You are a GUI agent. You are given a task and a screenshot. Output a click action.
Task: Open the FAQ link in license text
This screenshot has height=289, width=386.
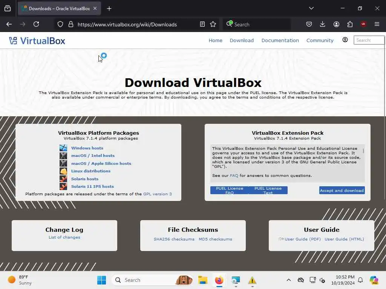click(234, 176)
